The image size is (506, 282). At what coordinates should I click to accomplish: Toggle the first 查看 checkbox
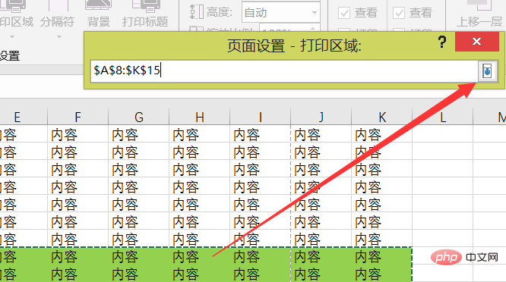pos(344,13)
